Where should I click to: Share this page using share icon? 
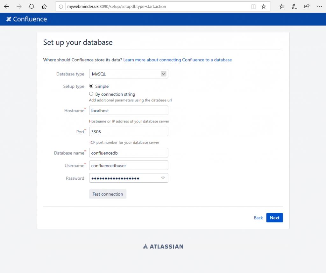coord(307,6)
